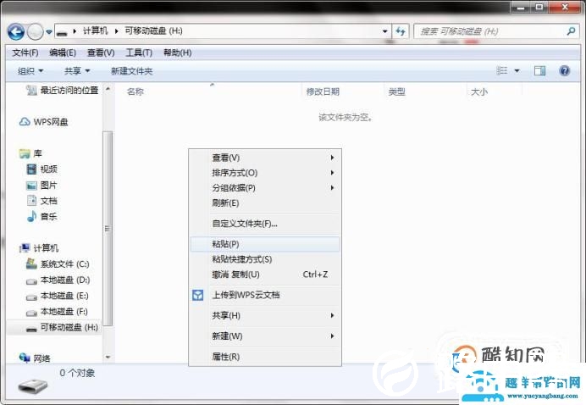Open the 图片 library
This screenshot has height=405, width=586.
[41, 185]
